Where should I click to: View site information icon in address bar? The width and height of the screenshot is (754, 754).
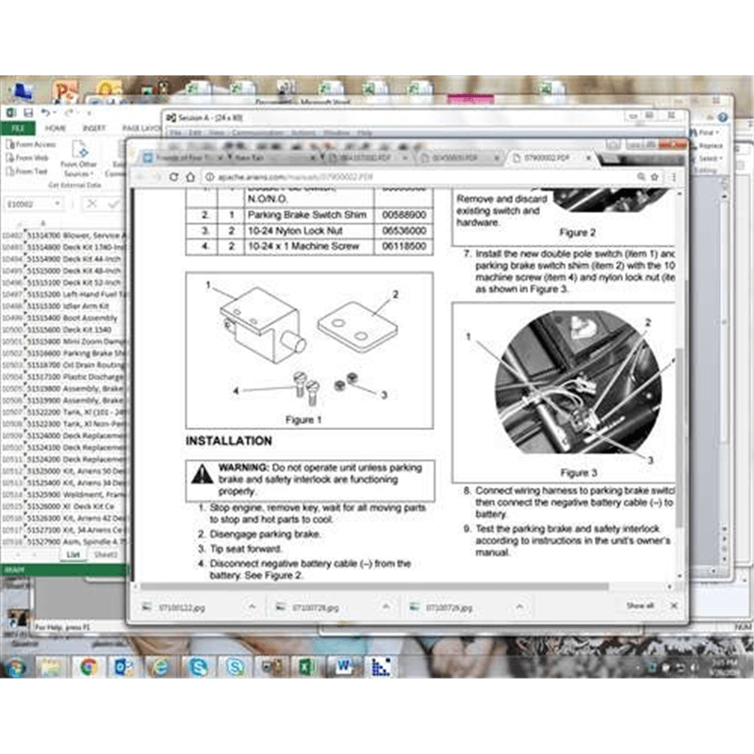pyautogui.click(x=209, y=177)
